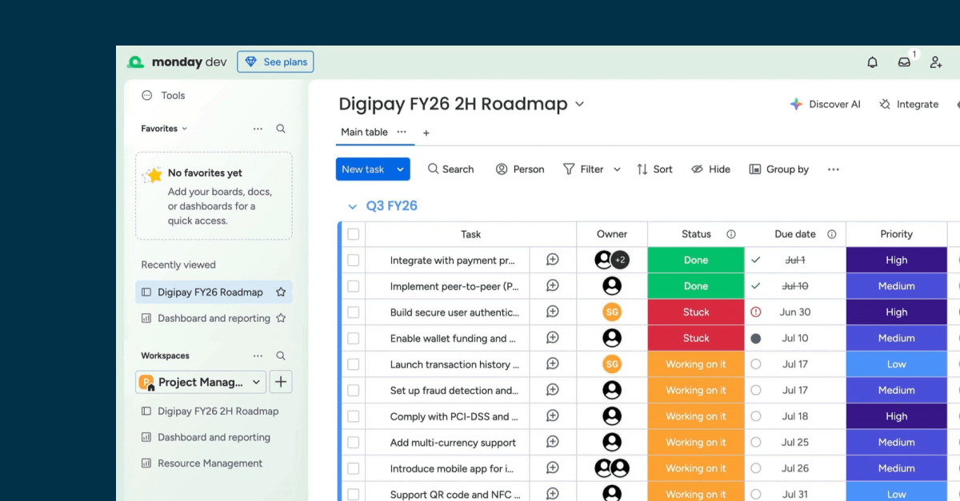This screenshot has height=501, width=960.
Task: Open the Project Management workspace selector
Action: (x=201, y=382)
